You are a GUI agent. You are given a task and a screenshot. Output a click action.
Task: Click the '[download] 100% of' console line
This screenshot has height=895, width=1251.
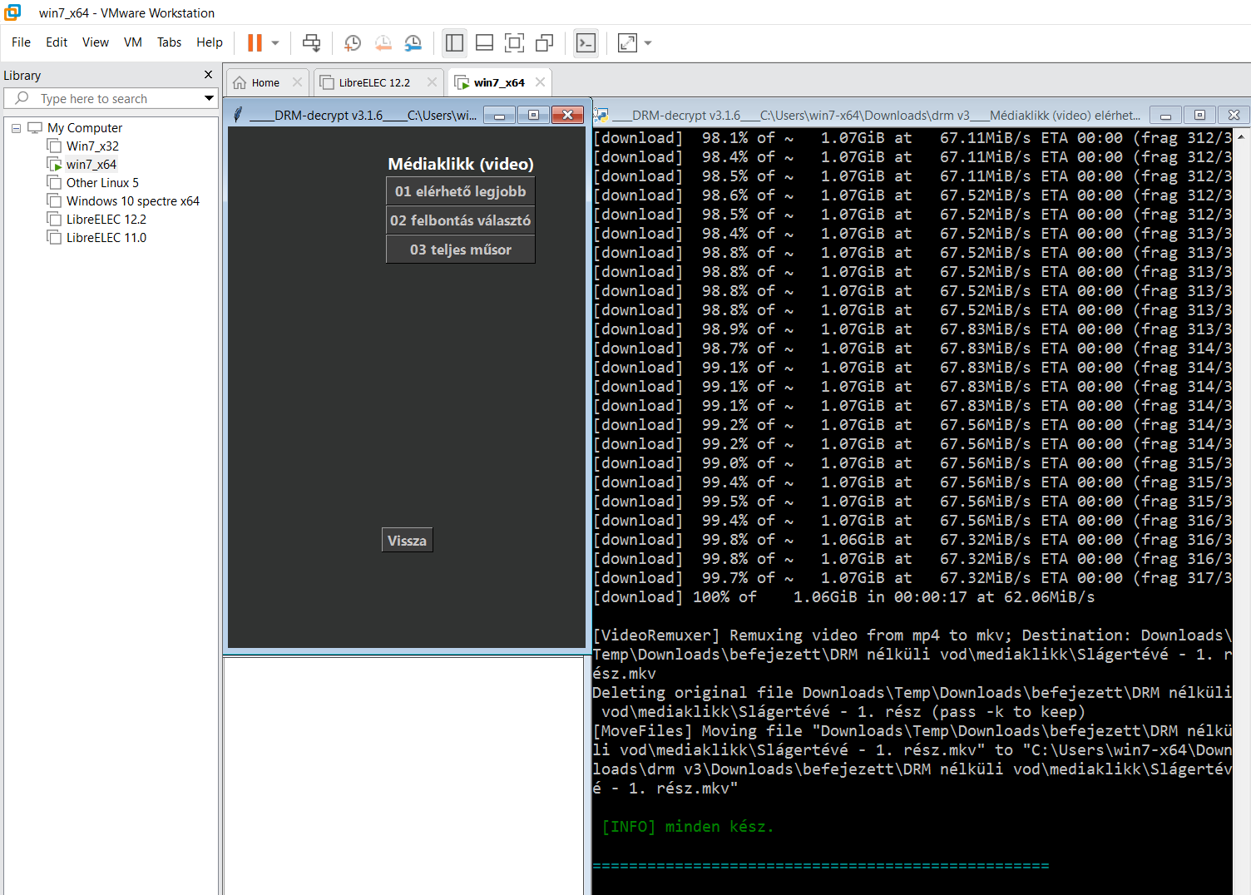[843, 597]
